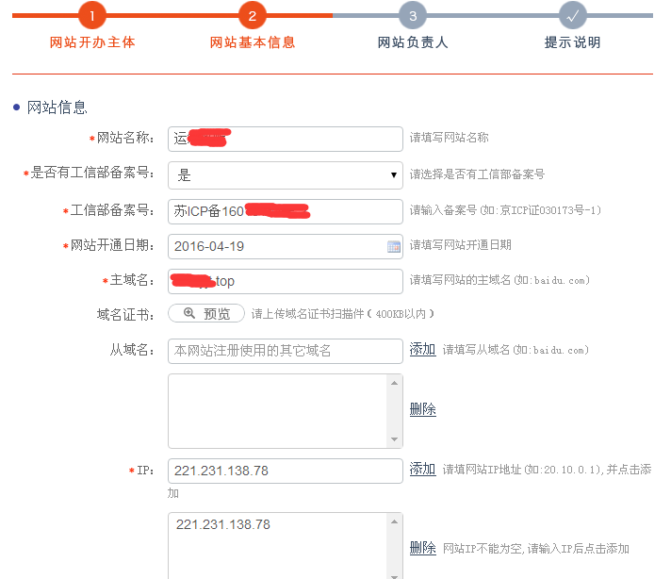This screenshot has height=579, width=671.
Task: Click scroll-up arrow of 从域名 list box
Action: pos(395,383)
